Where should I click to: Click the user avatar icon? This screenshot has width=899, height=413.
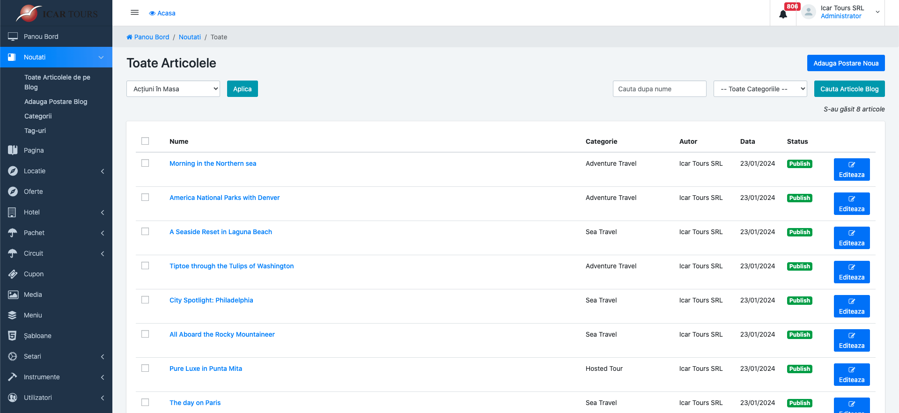pos(809,12)
